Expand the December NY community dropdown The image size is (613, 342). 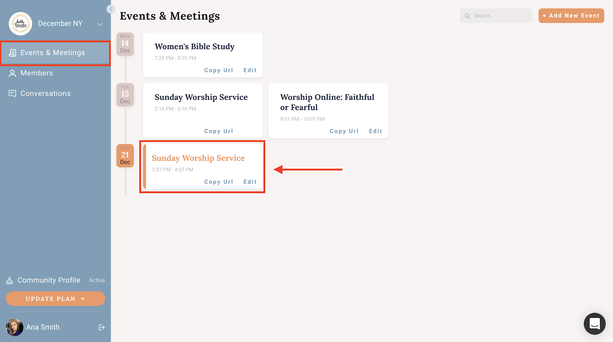[x=100, y=24]
